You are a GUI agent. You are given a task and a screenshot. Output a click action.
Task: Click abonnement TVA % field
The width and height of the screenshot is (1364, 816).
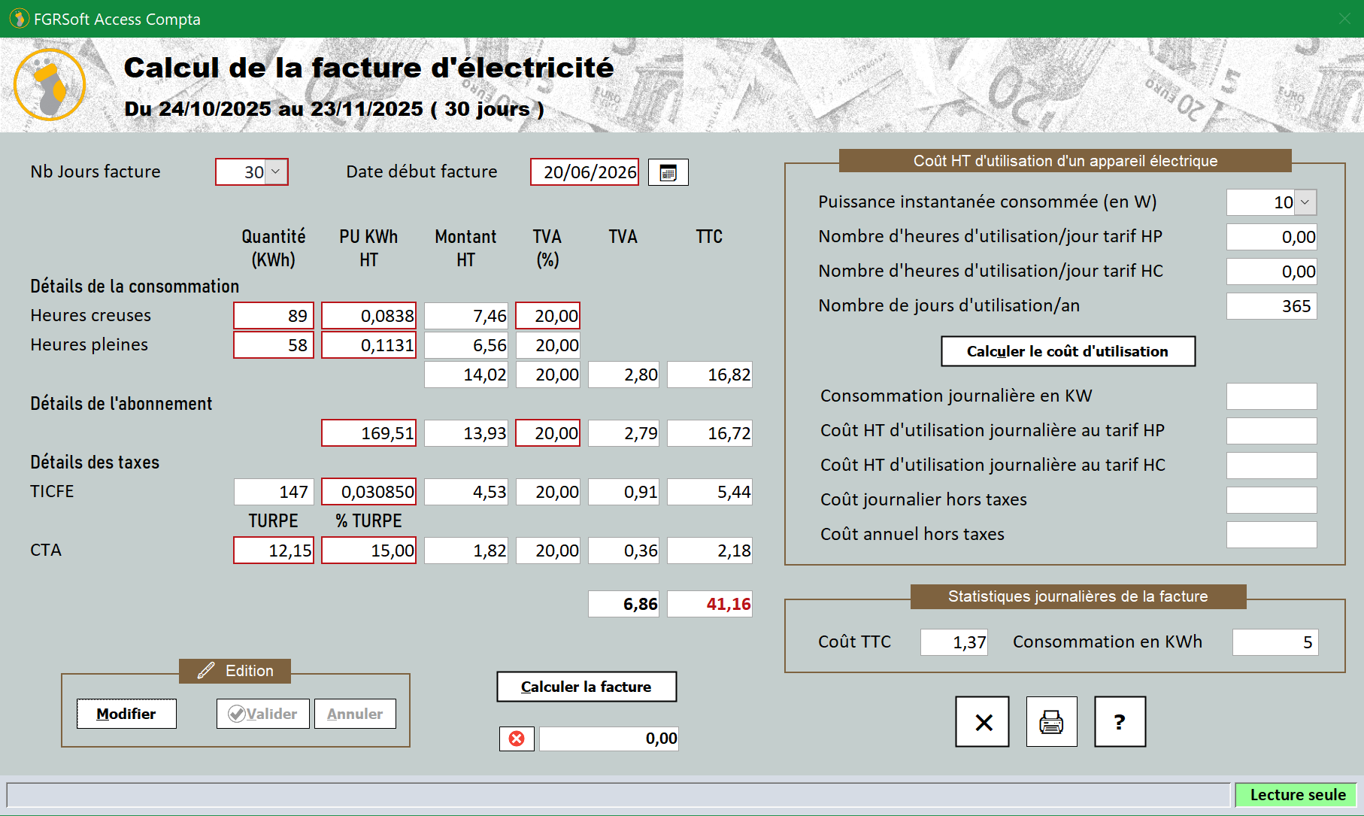pyautogui.click(x=548, y=433)
